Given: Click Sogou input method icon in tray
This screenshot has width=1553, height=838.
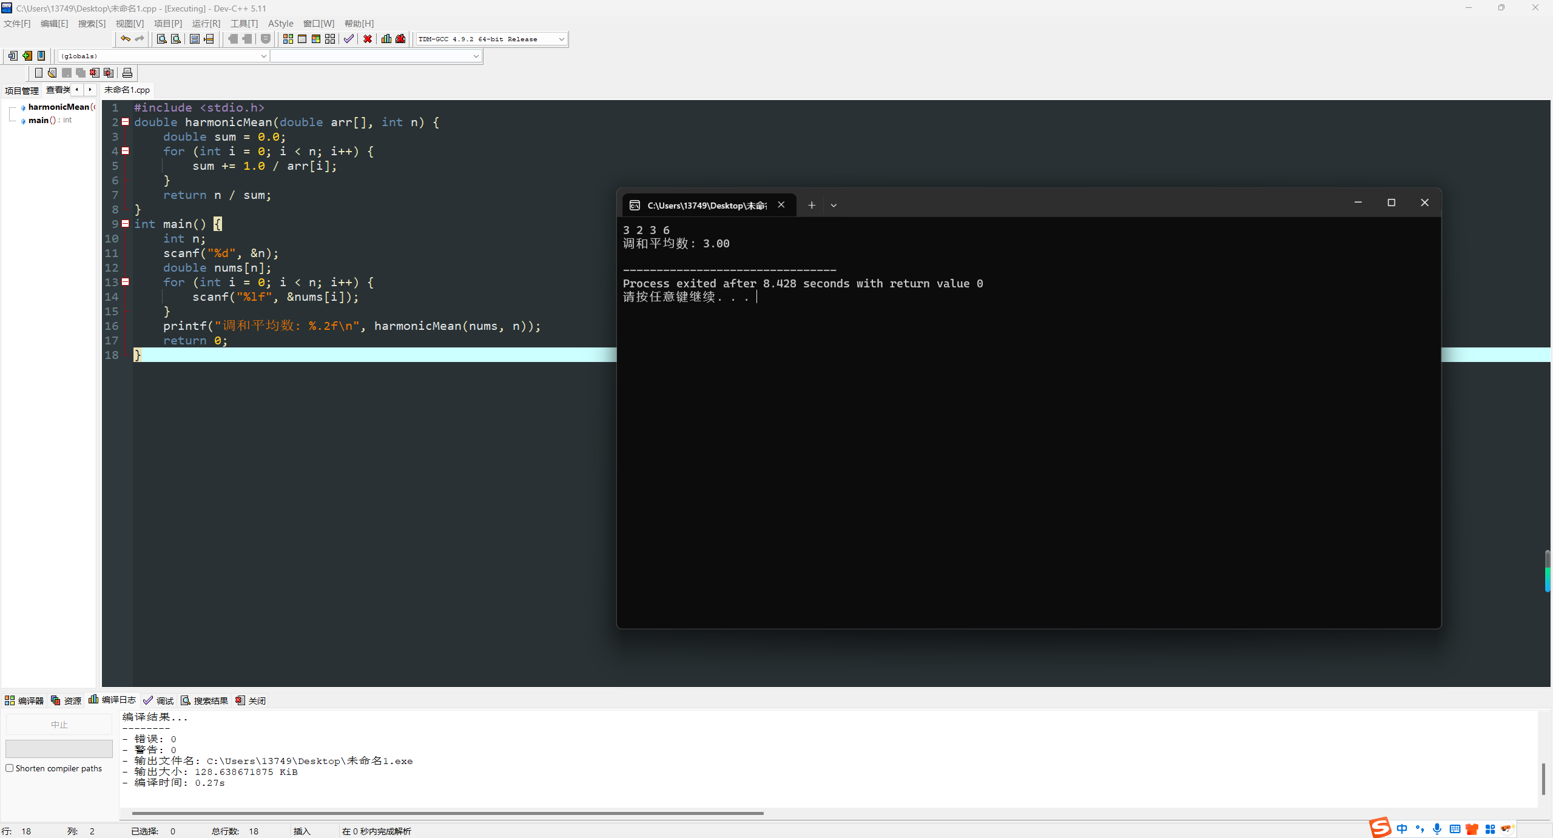Looking at the screenshot, I should [x=1381, y=828].
